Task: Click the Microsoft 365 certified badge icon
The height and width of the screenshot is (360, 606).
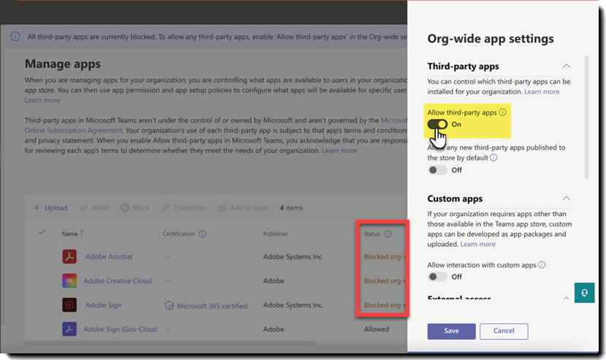Action: [x=169, y=305]
